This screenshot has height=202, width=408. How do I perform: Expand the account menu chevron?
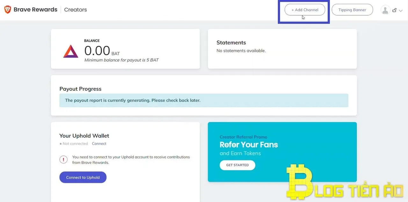(x=401, y=11)
